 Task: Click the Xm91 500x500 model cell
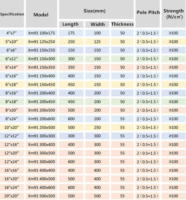pyautogui.click(x=41, y=196)
